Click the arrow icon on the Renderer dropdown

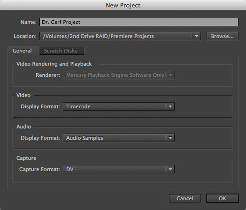click(170, 75)
